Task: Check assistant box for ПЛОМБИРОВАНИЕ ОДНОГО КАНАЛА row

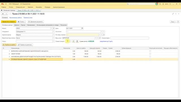Action: pos(150,59)
